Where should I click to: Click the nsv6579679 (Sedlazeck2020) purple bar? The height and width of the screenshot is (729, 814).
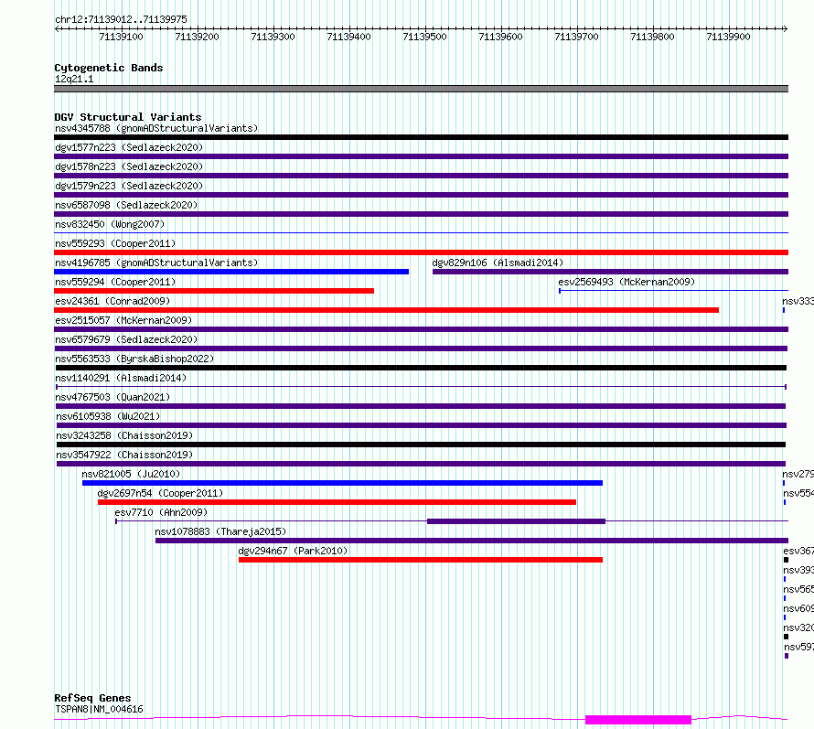coord(421,348)
